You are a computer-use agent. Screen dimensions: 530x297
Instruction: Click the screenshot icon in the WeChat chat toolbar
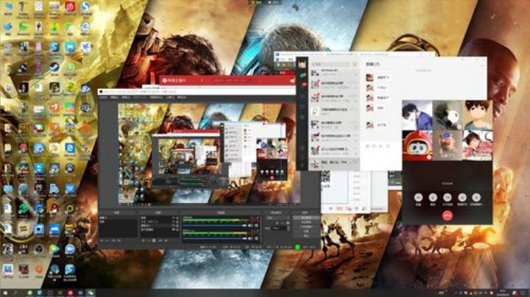[381, 146]
